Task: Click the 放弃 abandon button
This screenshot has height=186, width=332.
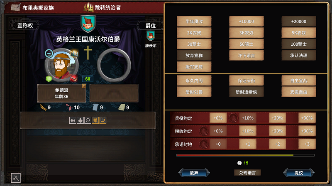Action: pos(194,173)
